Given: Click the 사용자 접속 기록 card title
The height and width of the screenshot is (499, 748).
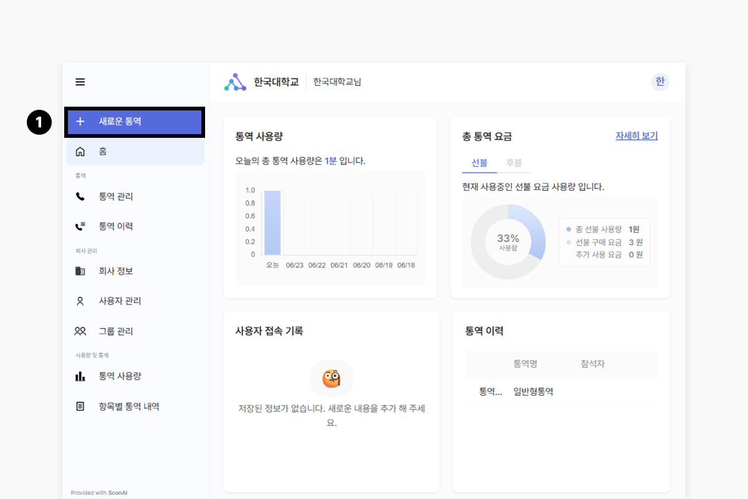Looking at the screenshot, I should click(x=269, y=331).
